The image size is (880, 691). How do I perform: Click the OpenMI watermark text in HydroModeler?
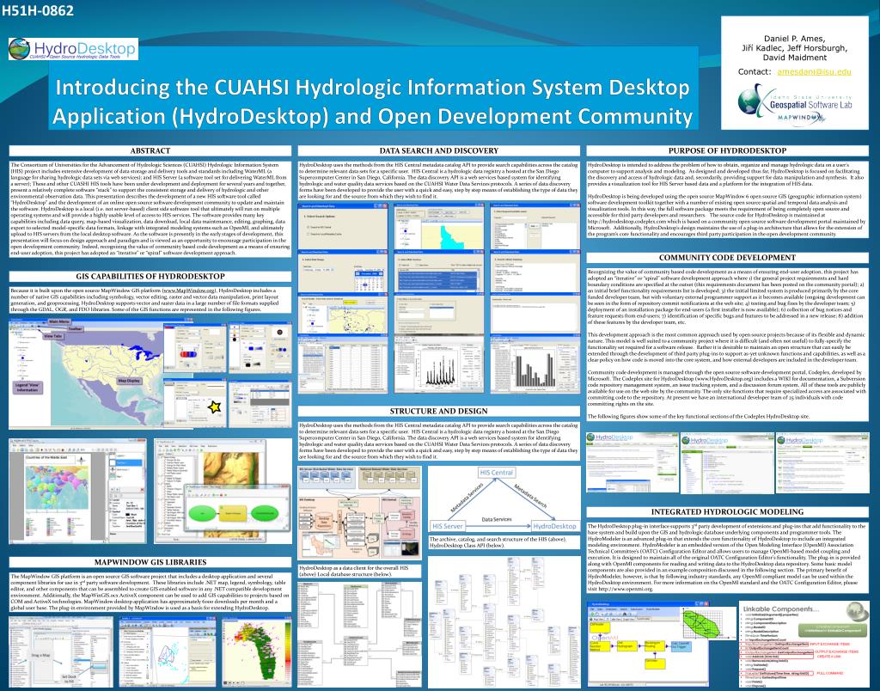point(605,639)
